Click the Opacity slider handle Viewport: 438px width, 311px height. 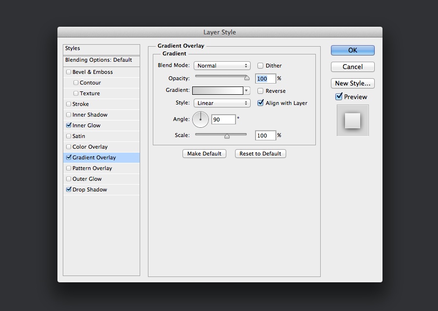click(x=247, y=78)
